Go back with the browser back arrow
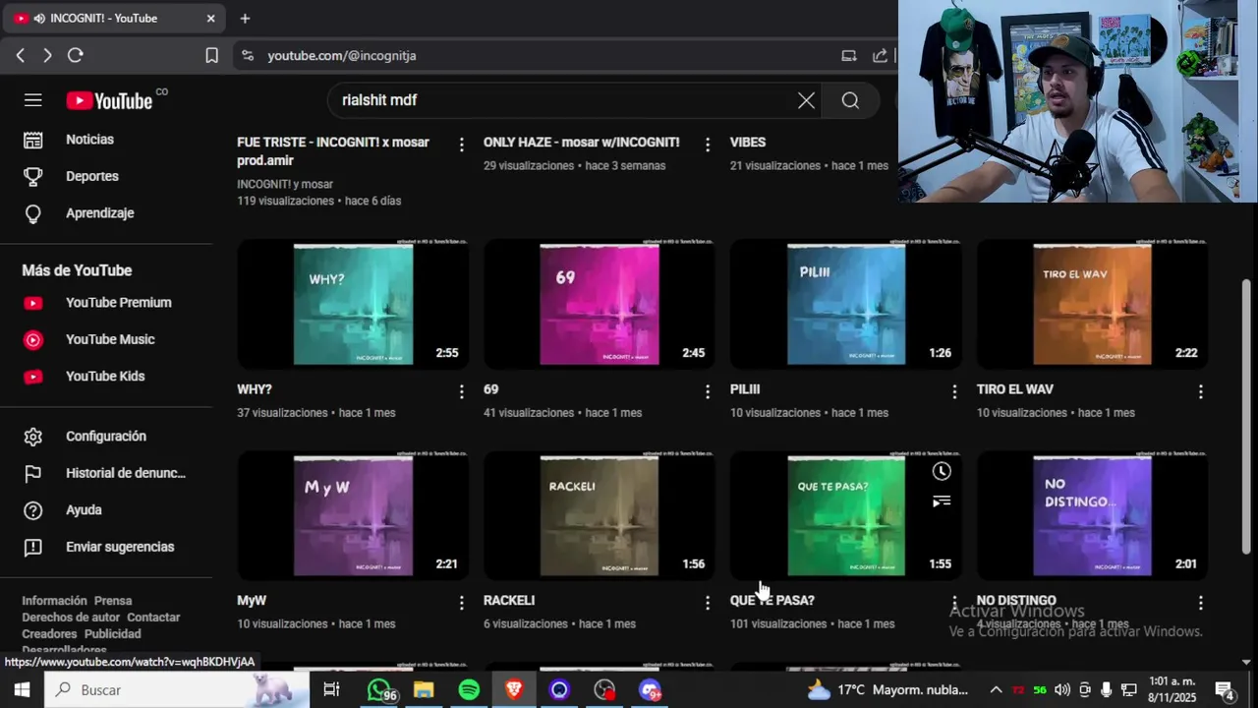 pyautogui.click(x=20, y=56)
